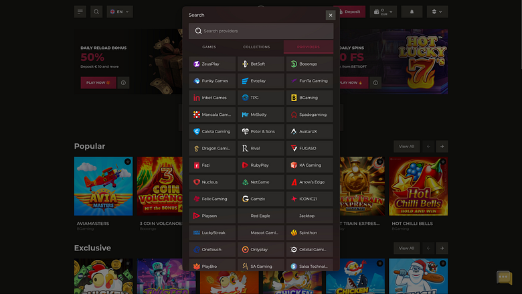Select the Orbital Gaming provider
This screenshot has height=294, width=522.
click(309, 249)
